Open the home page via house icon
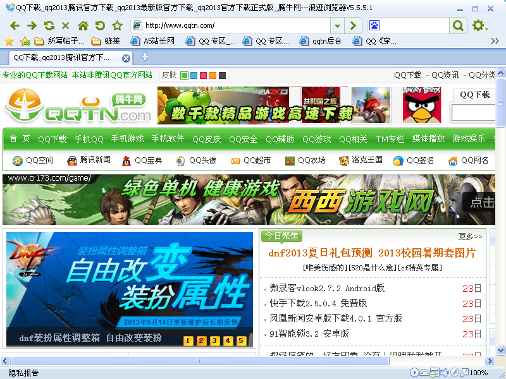The width and height of the screenshot is (506, 379). click(x=83, y=25)
